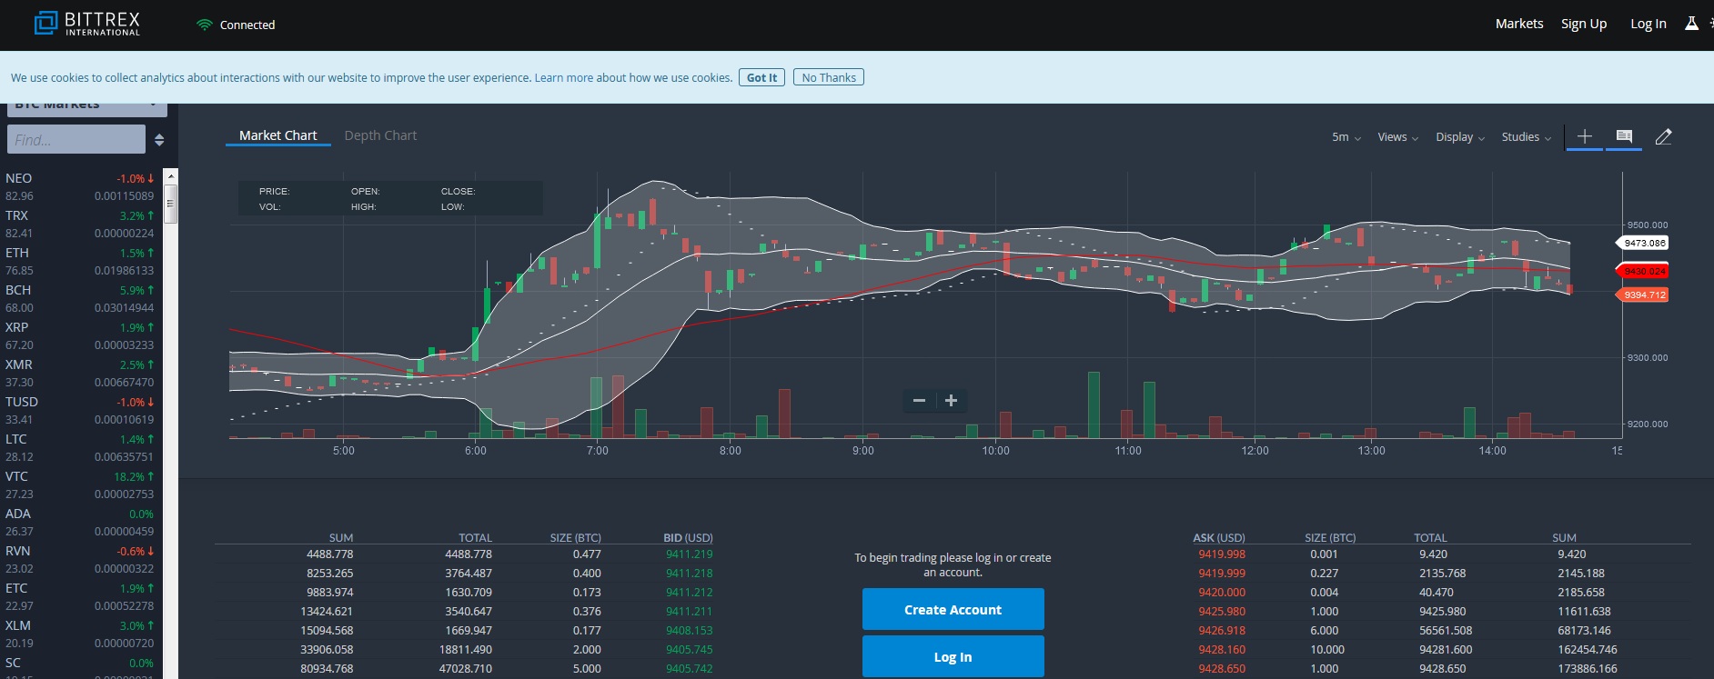
Task: Accept cookies with the Got It button
Action: (762, 77)
